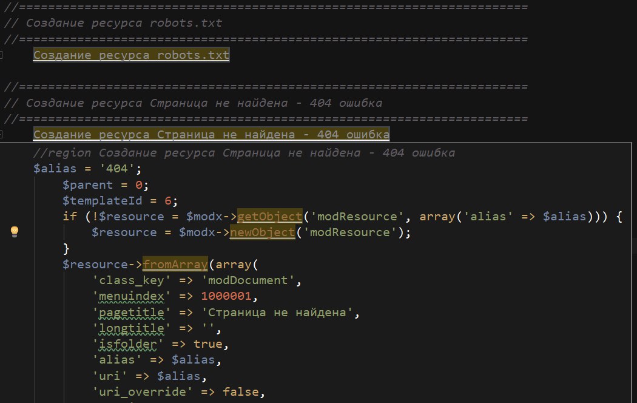Click the 'menuindex' array key

click(x=131, y=296)
